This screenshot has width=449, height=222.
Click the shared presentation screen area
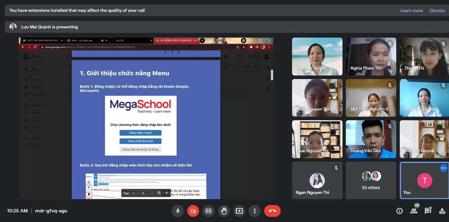[146, 118]
